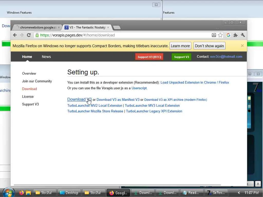The image size is (263, 197).
Task: Go back with the browser back arrow
Action: coord(15,35)
